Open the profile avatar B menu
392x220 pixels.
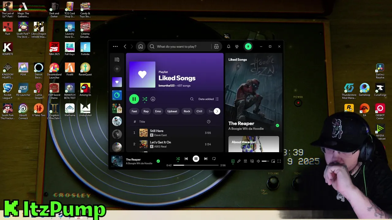248,46
